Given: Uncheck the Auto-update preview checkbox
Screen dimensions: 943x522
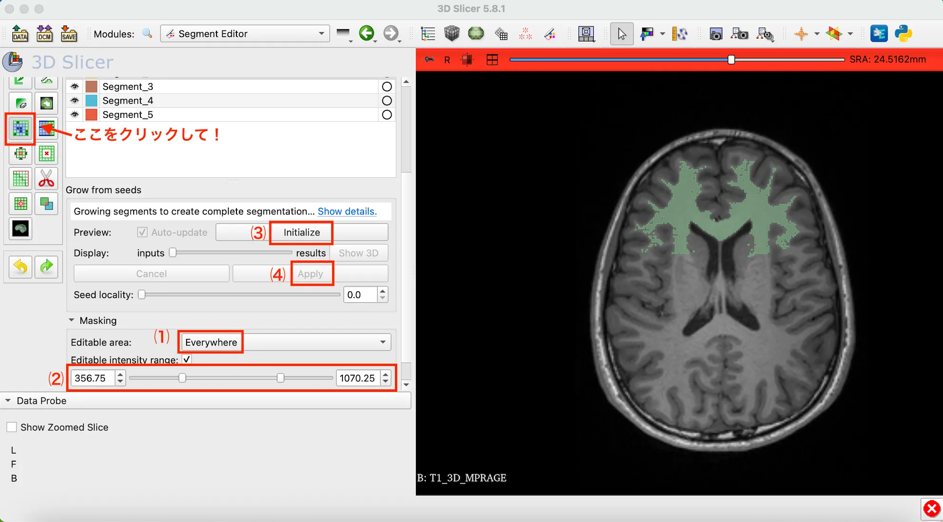Looking at the screenshot, I should tap(142, 232).
